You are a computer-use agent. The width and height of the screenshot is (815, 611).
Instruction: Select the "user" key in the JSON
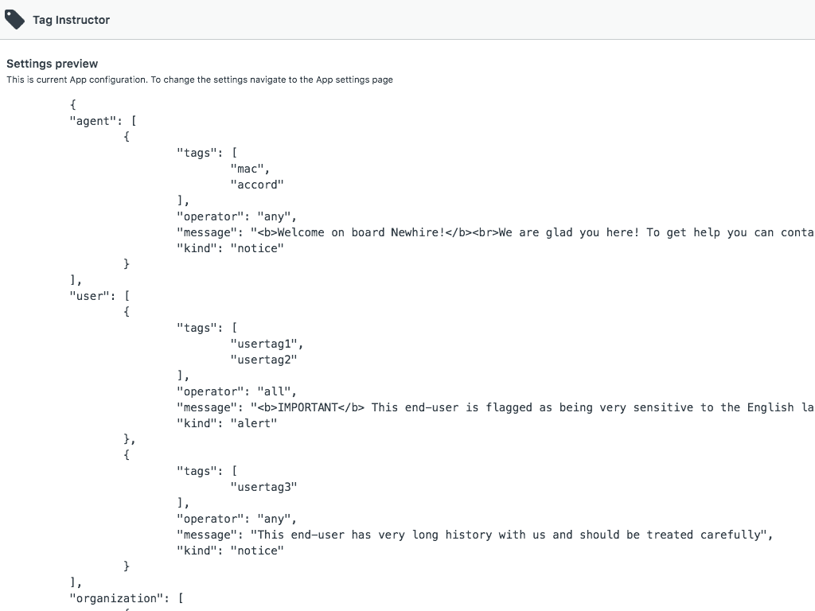pyautogui.click(x=89, y=296)
